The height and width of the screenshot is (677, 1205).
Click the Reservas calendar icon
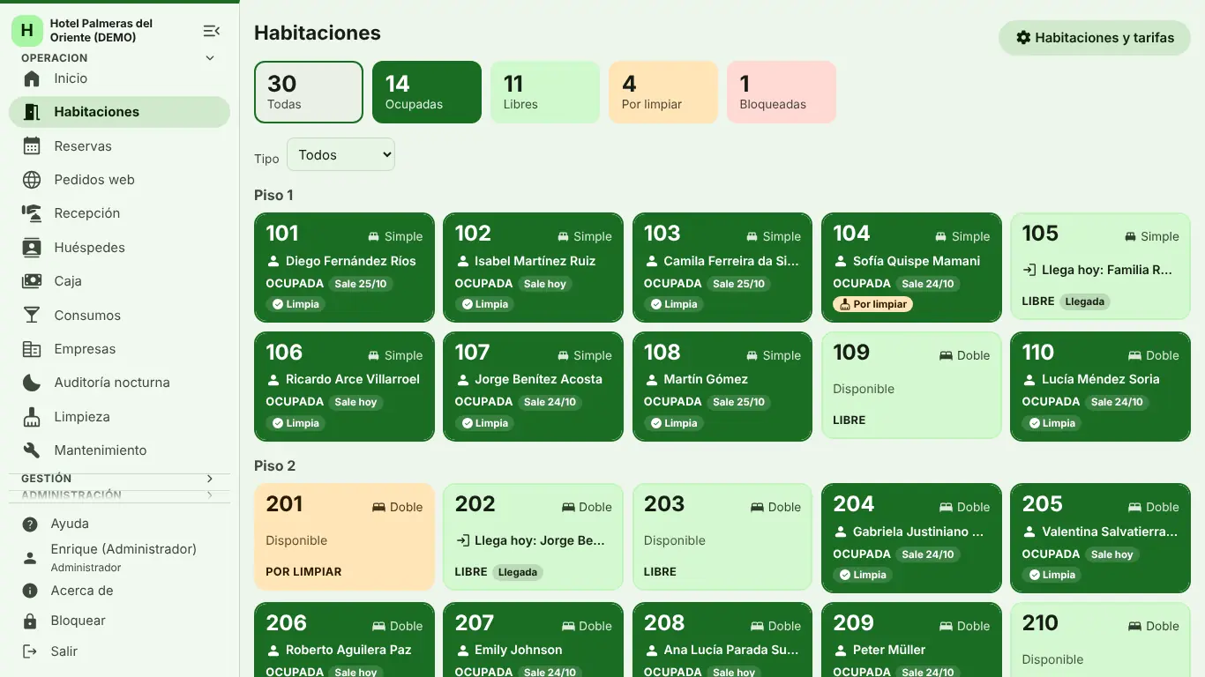point(32,146)
